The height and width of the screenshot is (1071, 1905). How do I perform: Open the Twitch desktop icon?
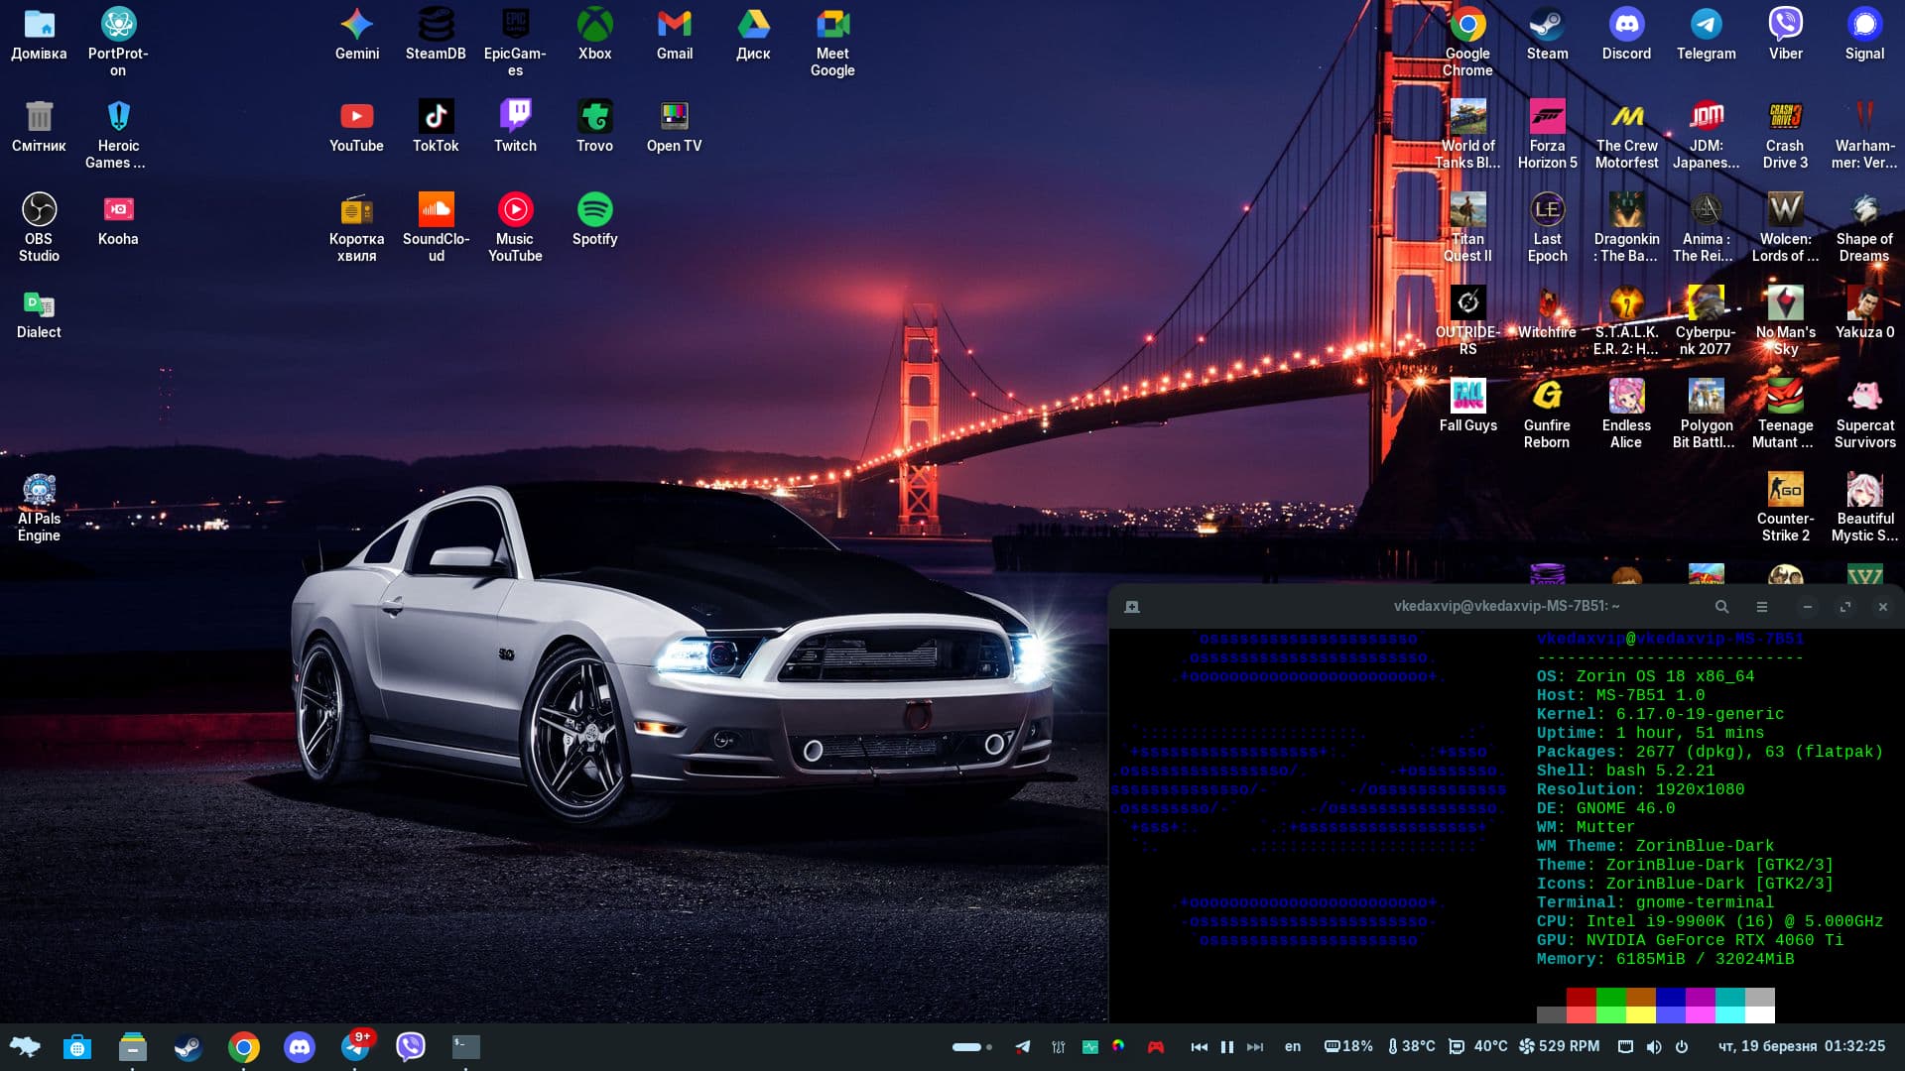click(x=515, y=117)
